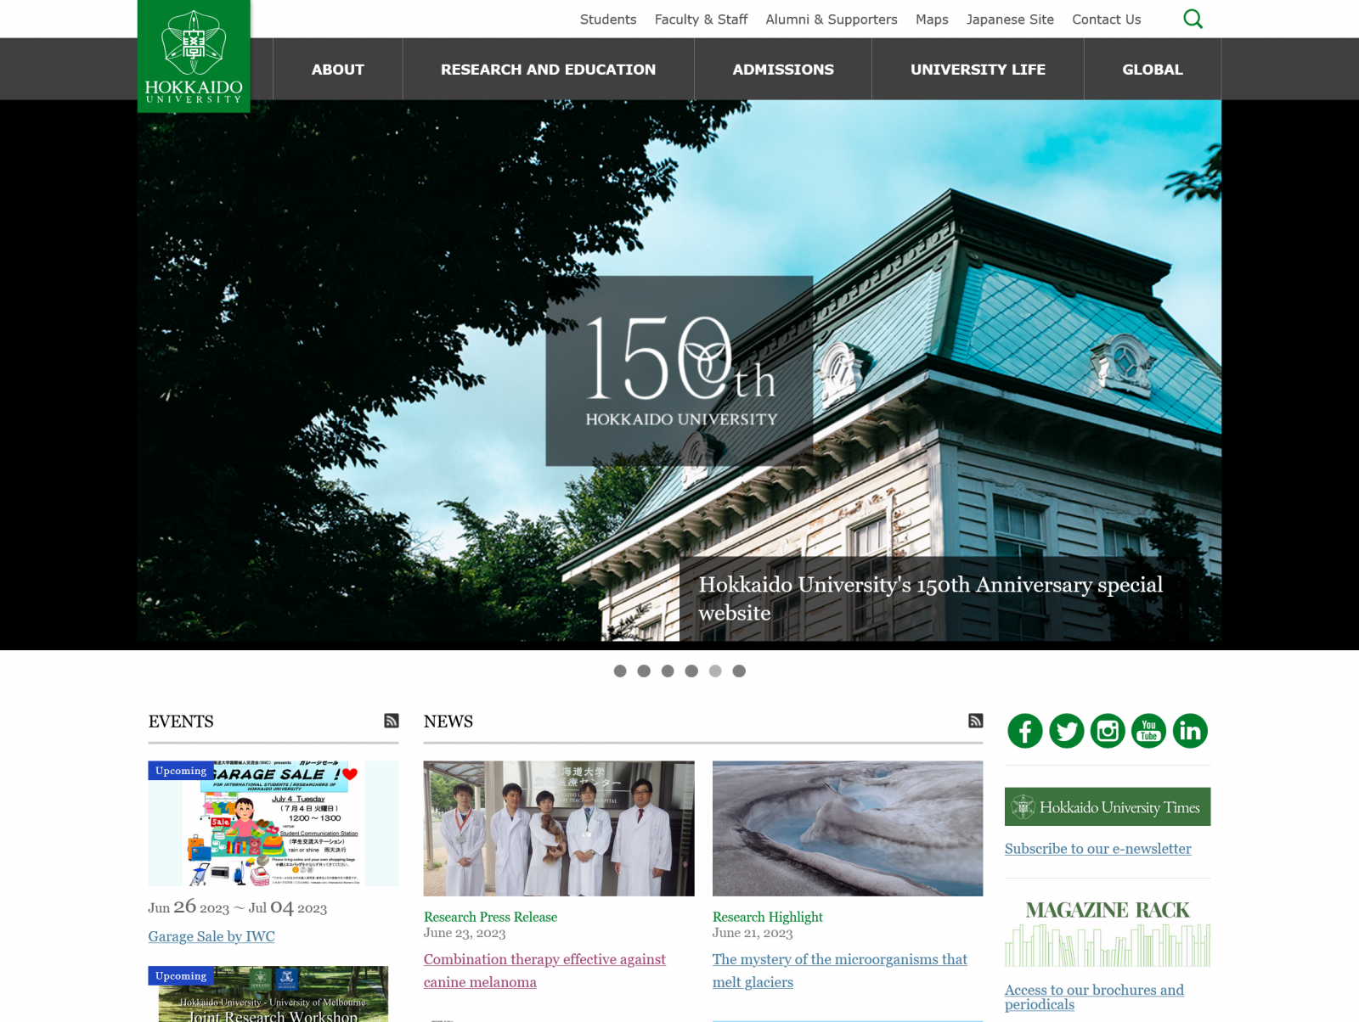Go to the Students page
The image size is (1359, 1022).
608,20
